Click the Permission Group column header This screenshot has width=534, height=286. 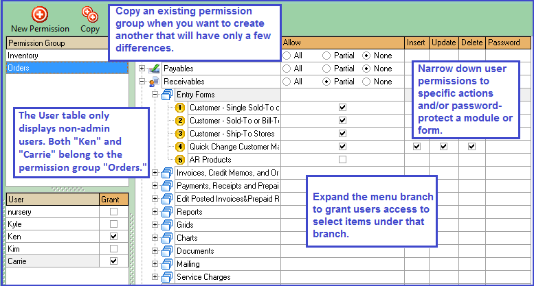[57, 43]
